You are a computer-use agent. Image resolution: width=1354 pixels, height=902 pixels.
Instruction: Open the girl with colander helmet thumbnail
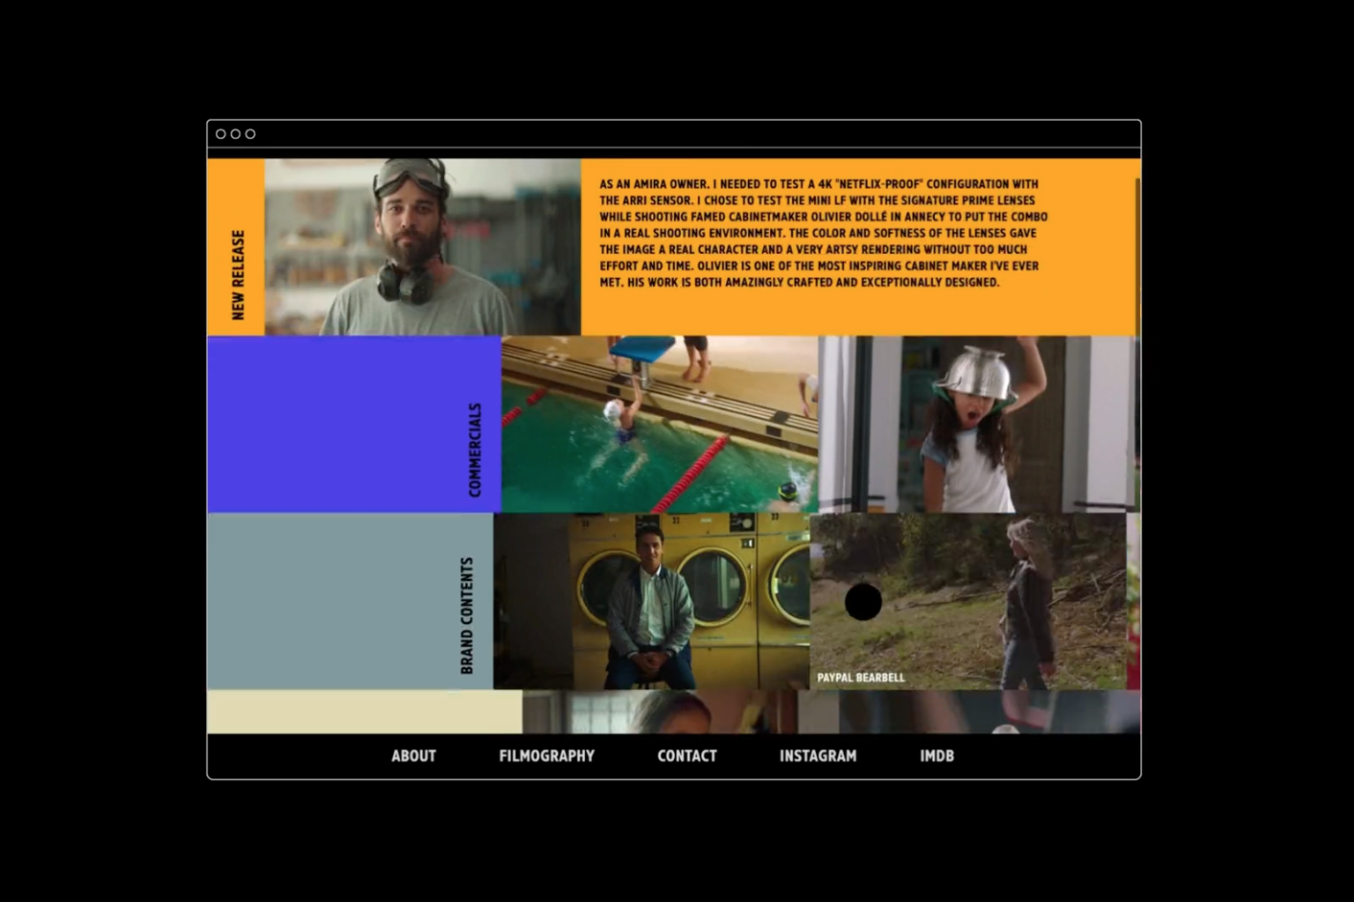[x=978, y=425]
